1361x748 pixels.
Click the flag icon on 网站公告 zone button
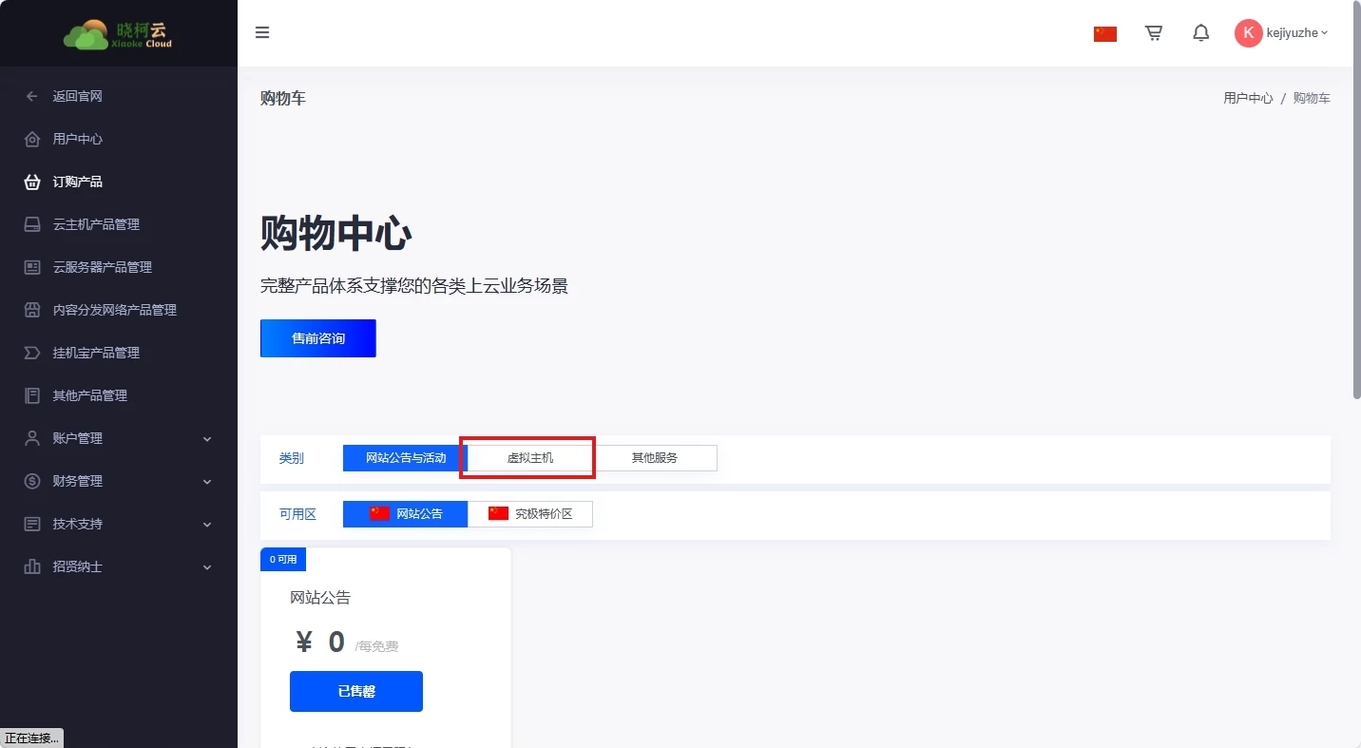tap(380, 513)
